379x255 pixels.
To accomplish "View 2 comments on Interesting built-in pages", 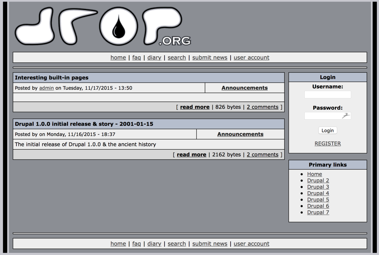I will [x=263, y=107].
